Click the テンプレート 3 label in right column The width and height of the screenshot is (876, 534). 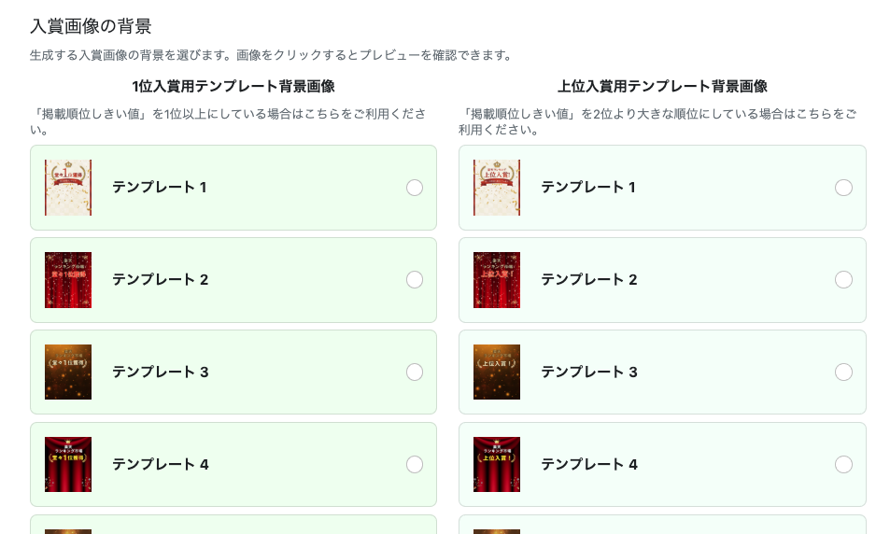[588, 372]
